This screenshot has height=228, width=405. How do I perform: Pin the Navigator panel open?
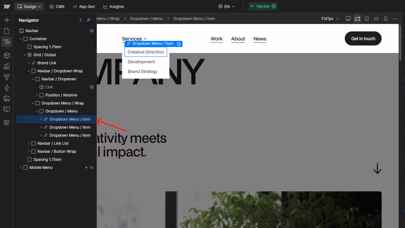point(89,20)
